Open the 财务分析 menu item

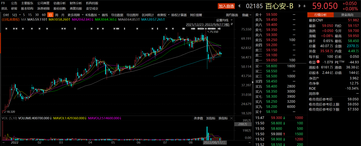click(76, 3)
